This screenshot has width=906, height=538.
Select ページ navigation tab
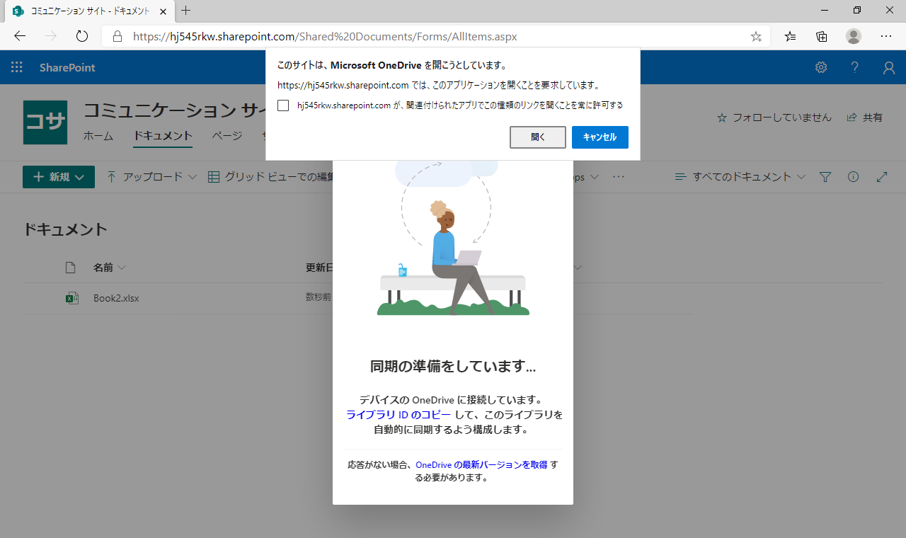(x=227, y=136)
